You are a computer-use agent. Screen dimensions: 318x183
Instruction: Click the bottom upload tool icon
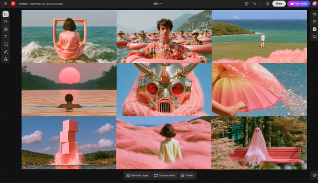tap(6, 59)
